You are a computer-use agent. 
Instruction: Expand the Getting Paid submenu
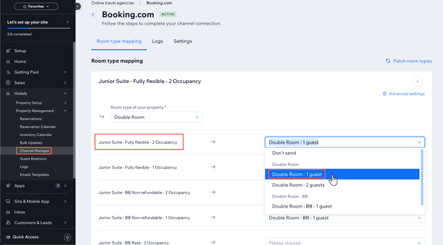click(65, 72)
